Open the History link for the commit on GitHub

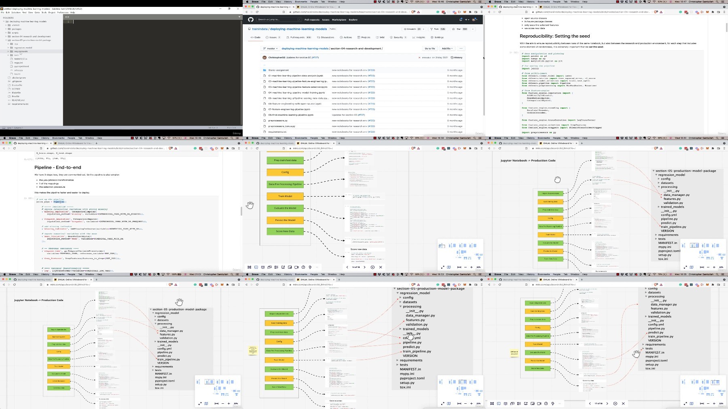[x=457, y=57]
